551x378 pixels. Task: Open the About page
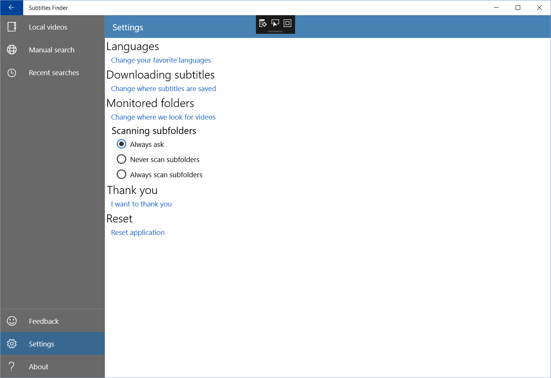tap(52, 367)
